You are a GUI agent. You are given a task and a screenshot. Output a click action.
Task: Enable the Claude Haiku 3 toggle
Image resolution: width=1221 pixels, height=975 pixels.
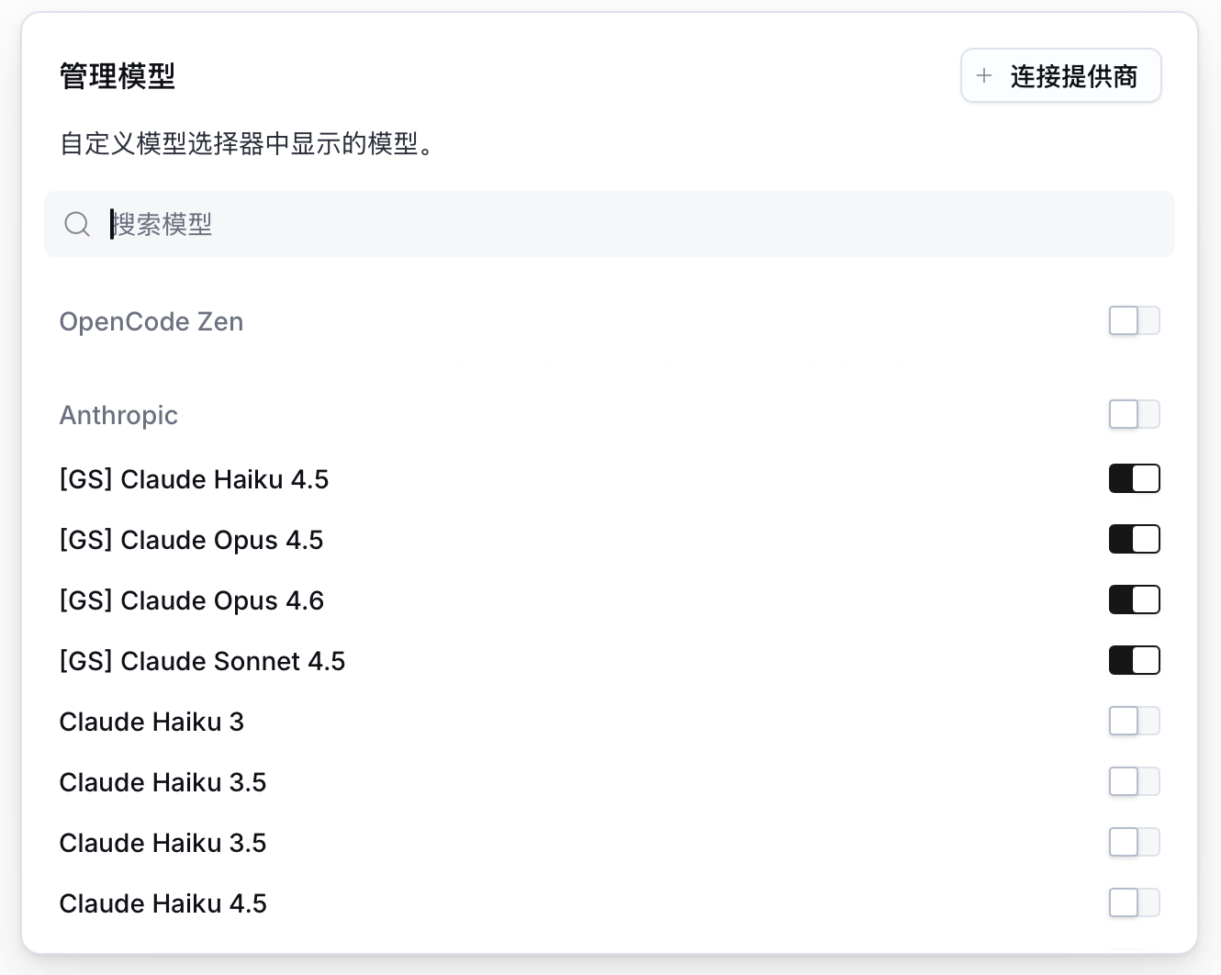[x=1134, y=722]
